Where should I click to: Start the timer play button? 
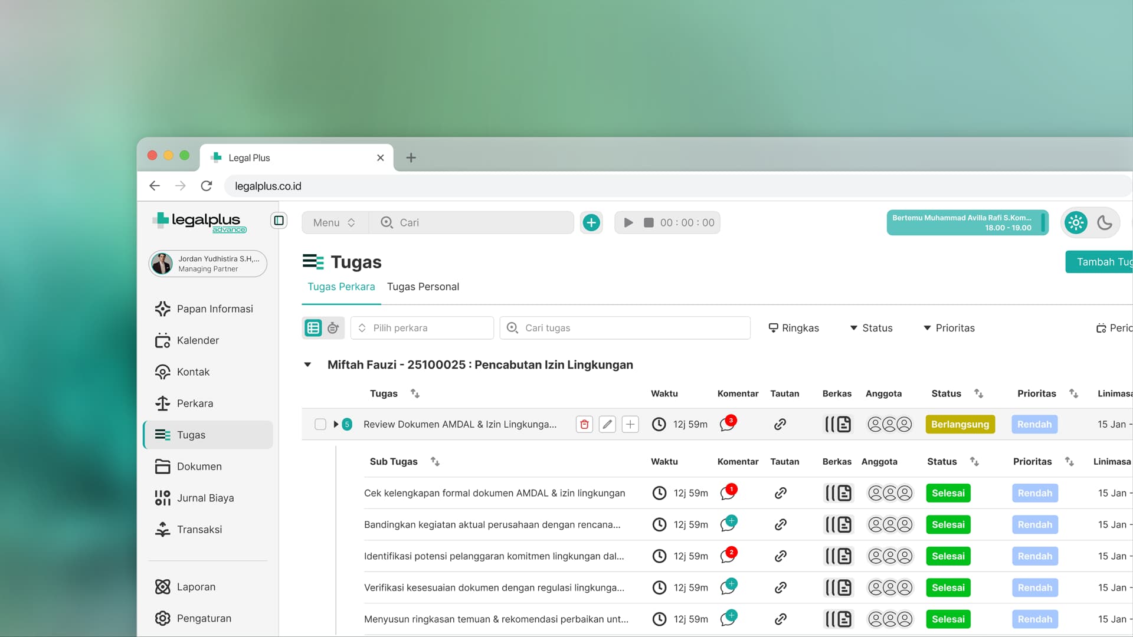pos(628,222)
